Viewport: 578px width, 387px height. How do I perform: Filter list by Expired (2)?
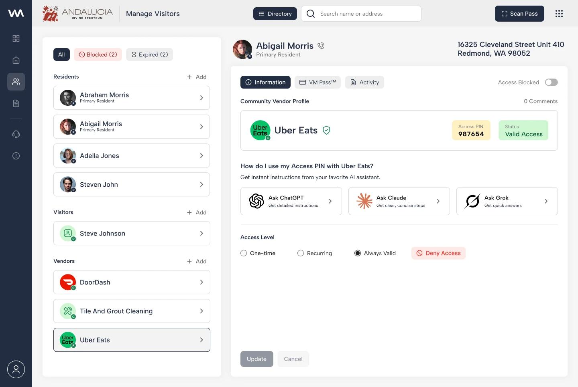pyautogui.click(x=149, y=54)
